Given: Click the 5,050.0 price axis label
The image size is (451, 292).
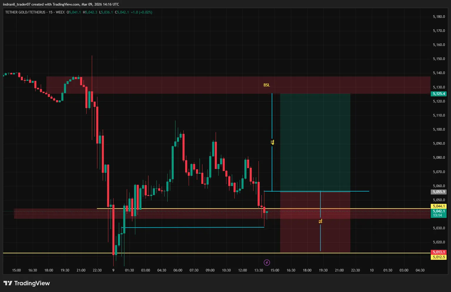Looking at the screenshot, I should [439, 200].
